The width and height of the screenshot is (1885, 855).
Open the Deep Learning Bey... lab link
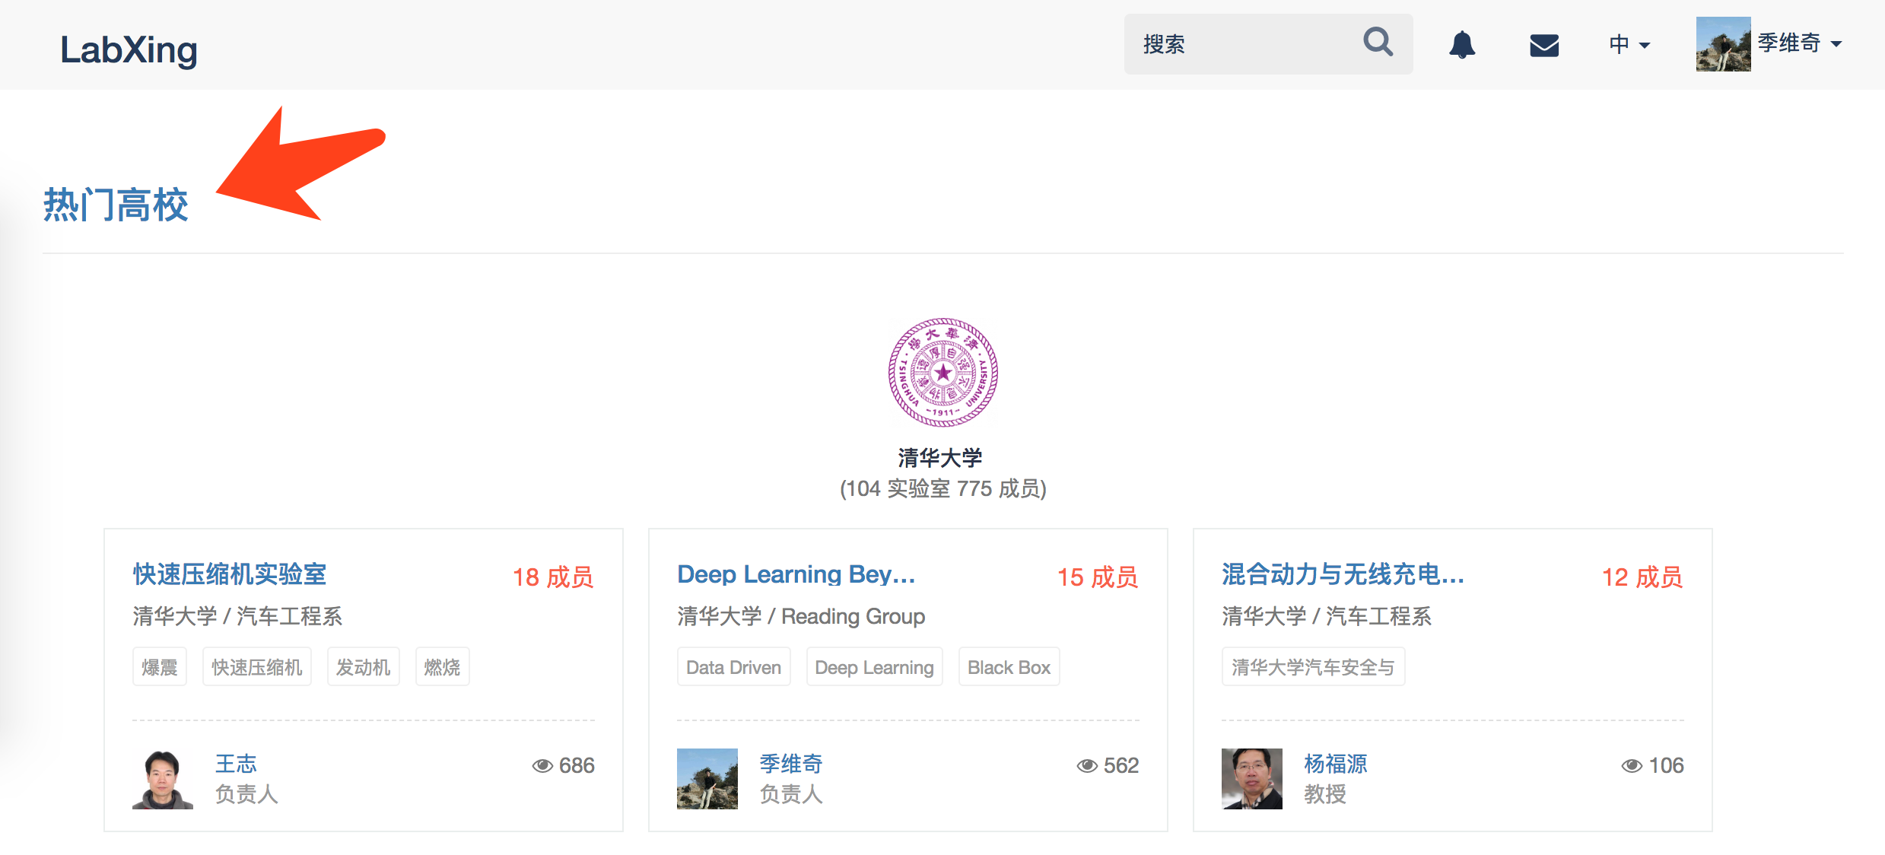(x=796, y=574)
